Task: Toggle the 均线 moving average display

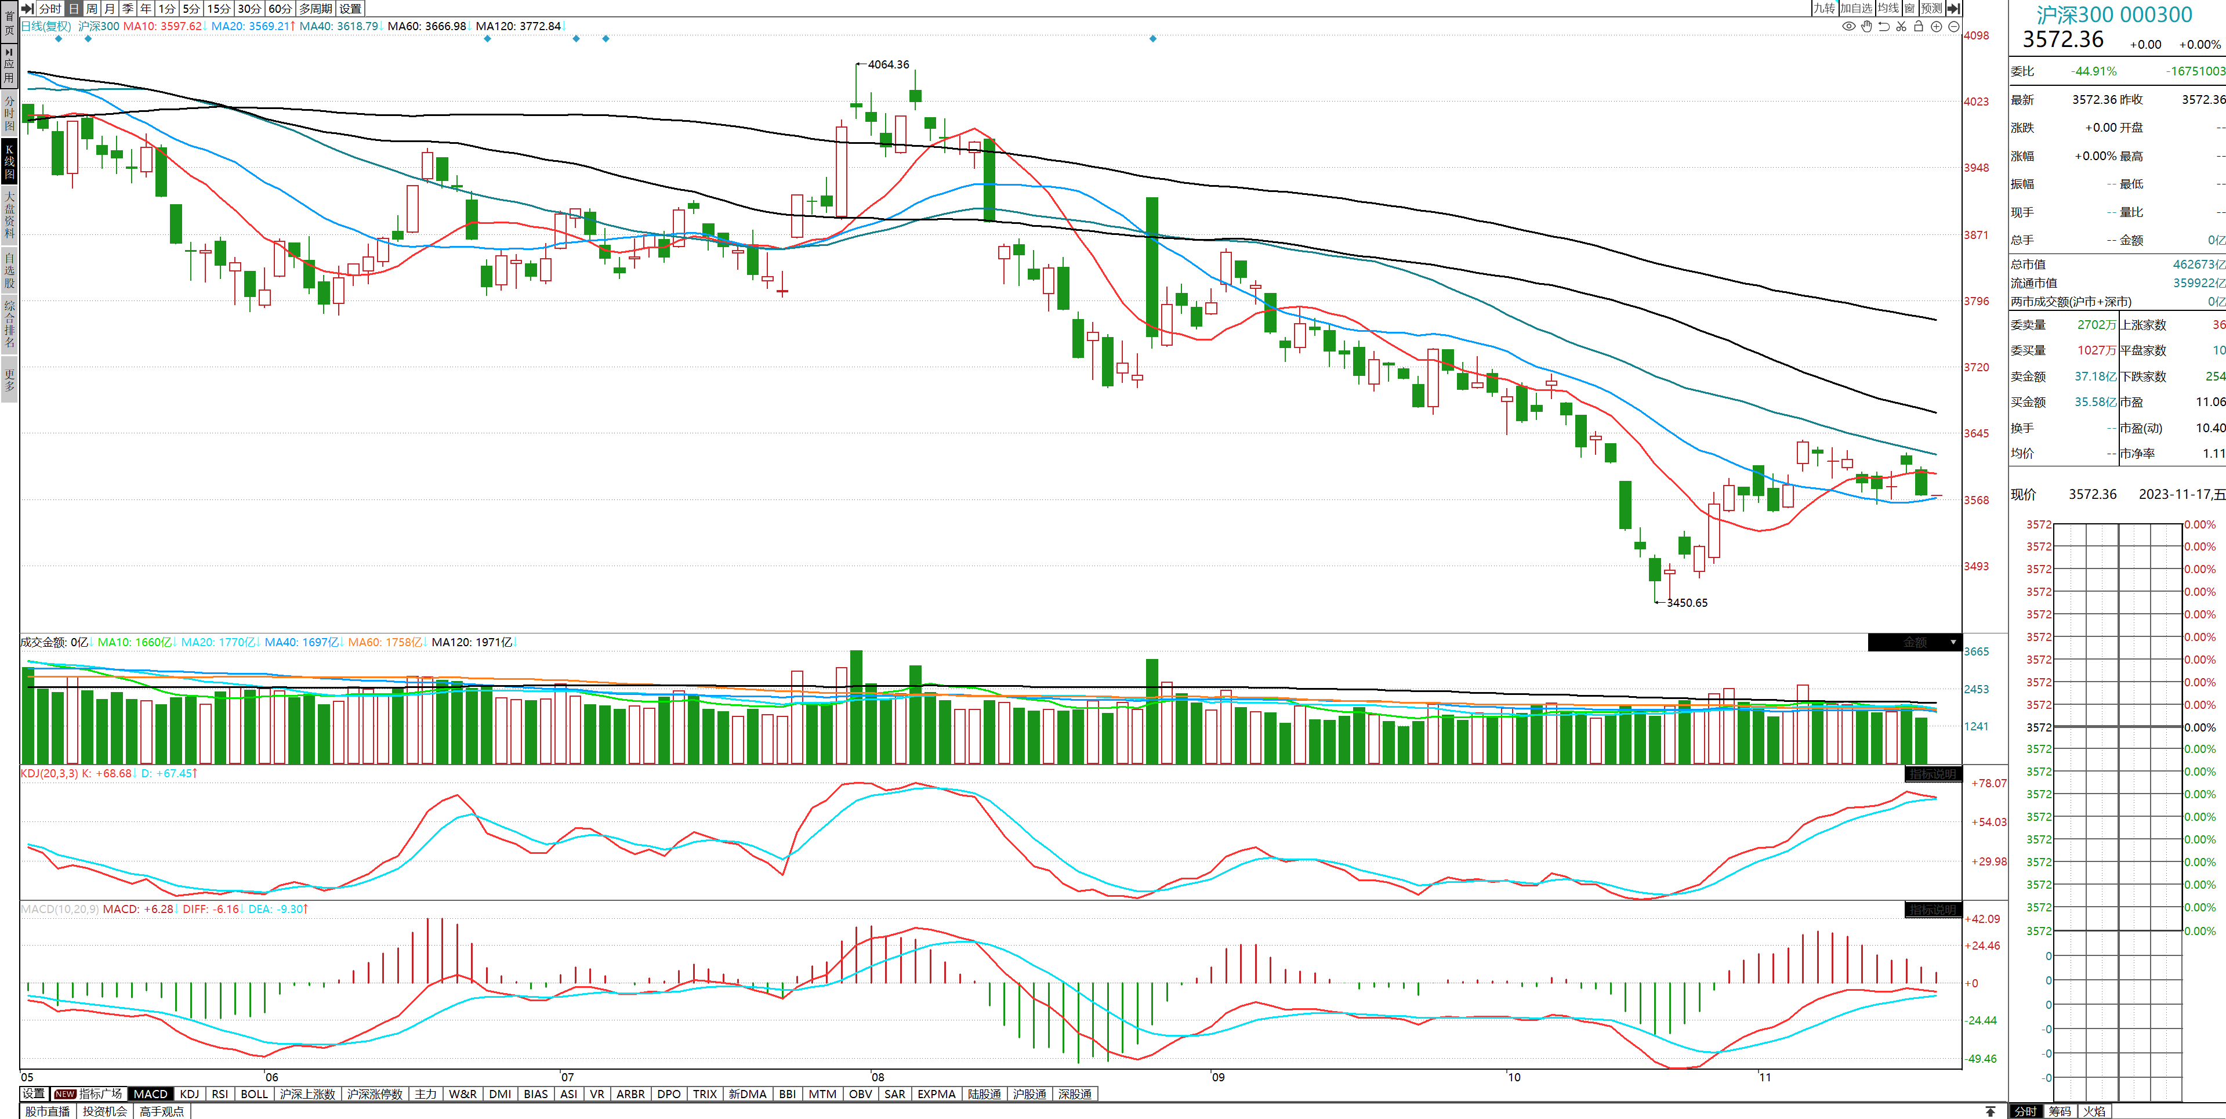Action: (1888, 9)
